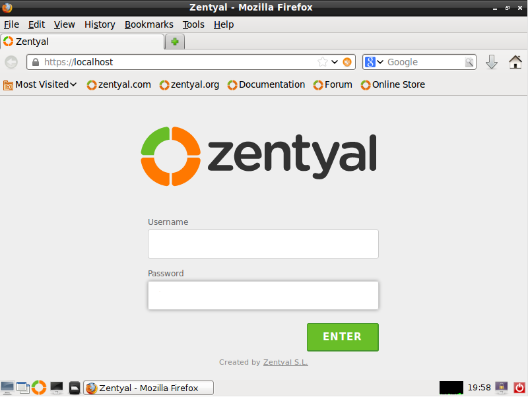Click the search magnifier icon in Google box
528x397 pixels.
469,62
